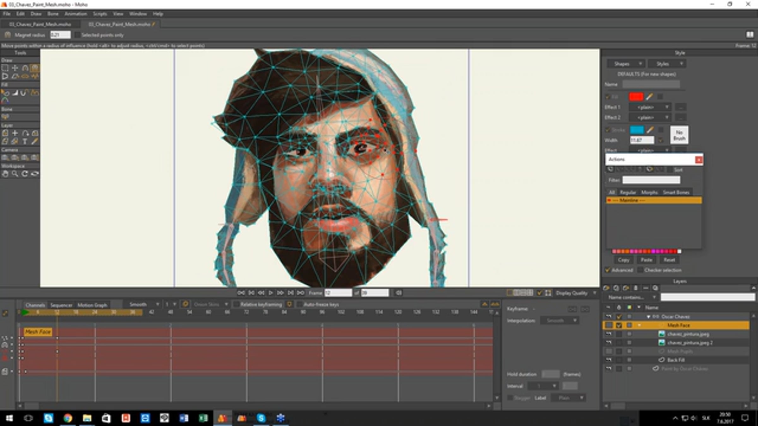Open the Scripts menu
758x426 pixels.
[100, 14]
